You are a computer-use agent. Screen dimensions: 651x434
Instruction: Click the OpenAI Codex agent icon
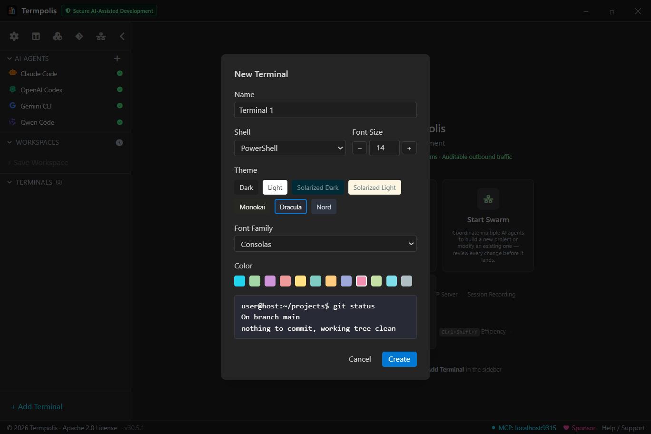(13, 89)
